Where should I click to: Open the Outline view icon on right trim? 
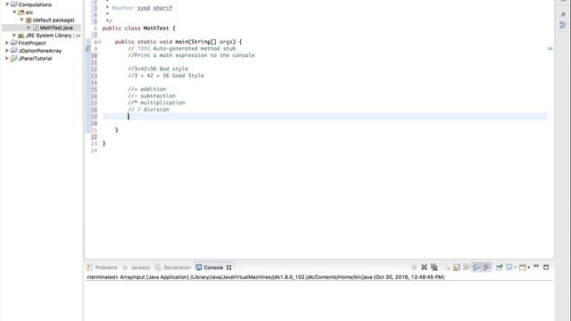pos(563,25)
